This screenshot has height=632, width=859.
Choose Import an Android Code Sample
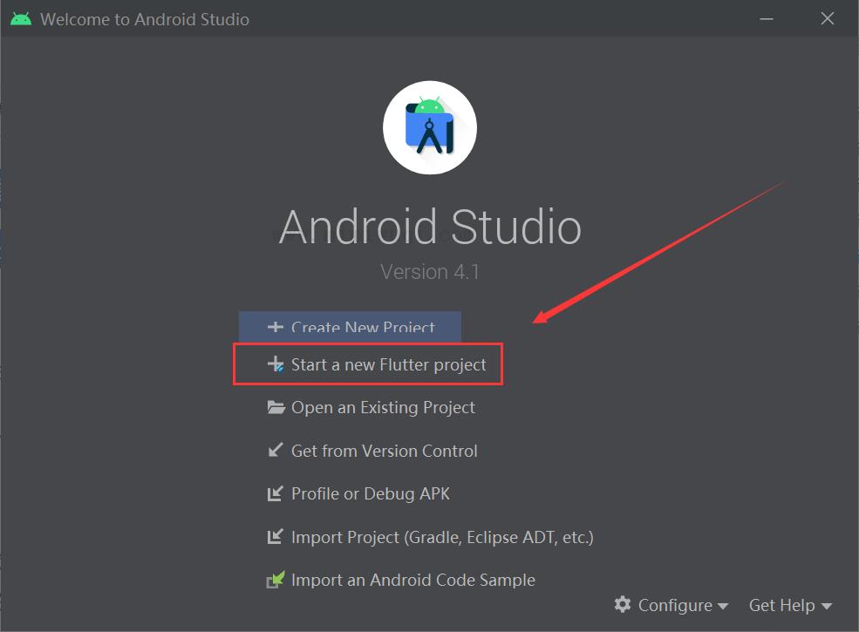[x=400, y=580]
